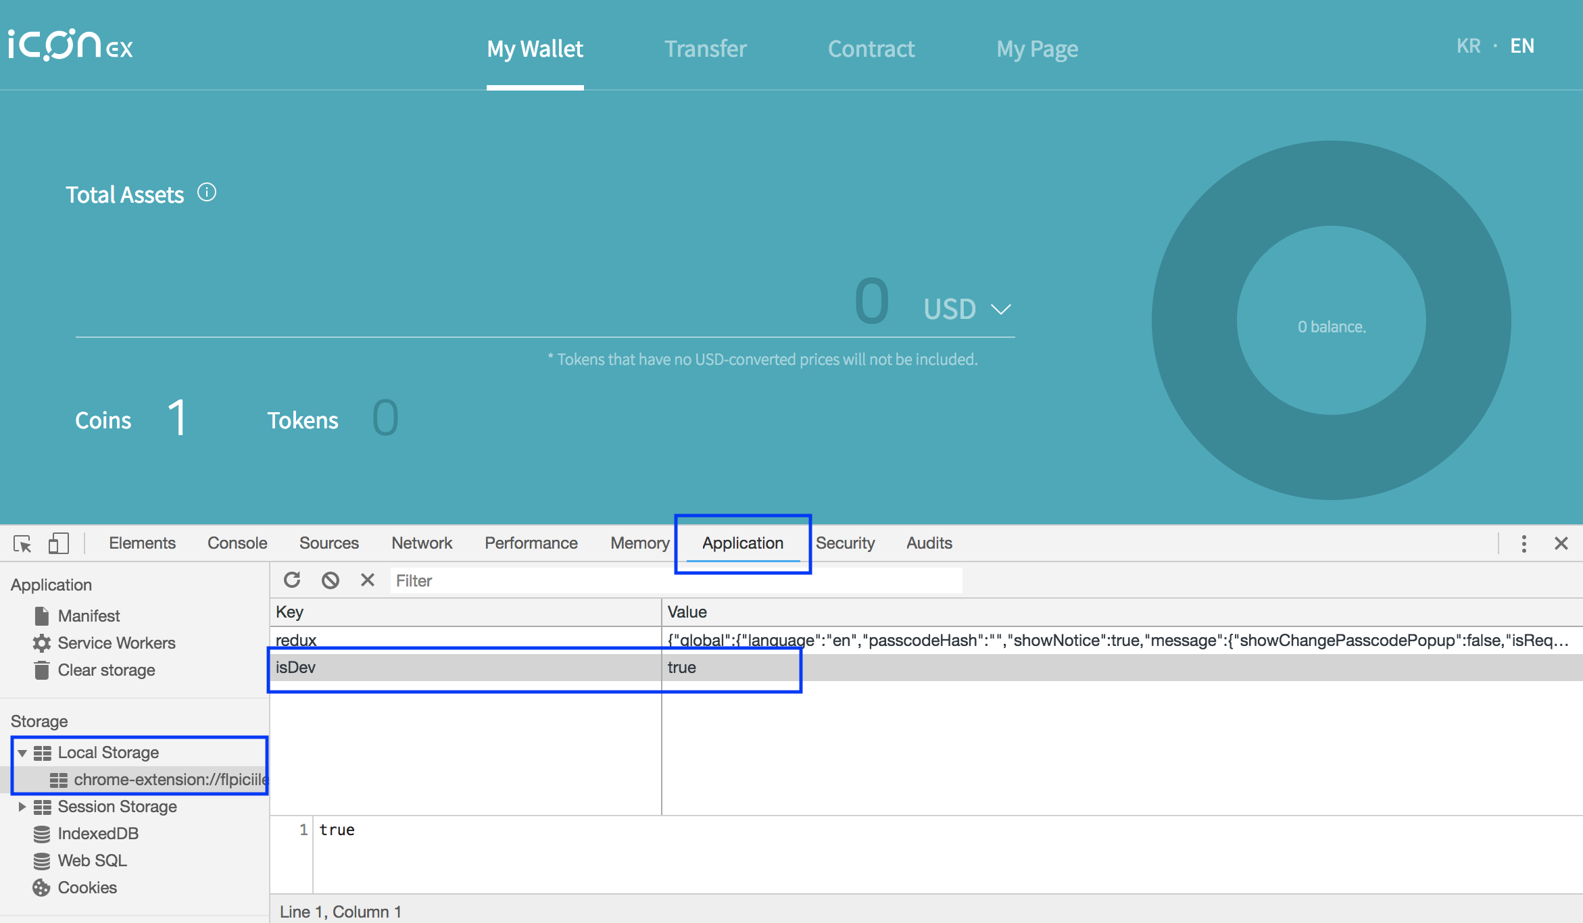
Task: Click the ICONex logo
Action: tap(70, 45)
